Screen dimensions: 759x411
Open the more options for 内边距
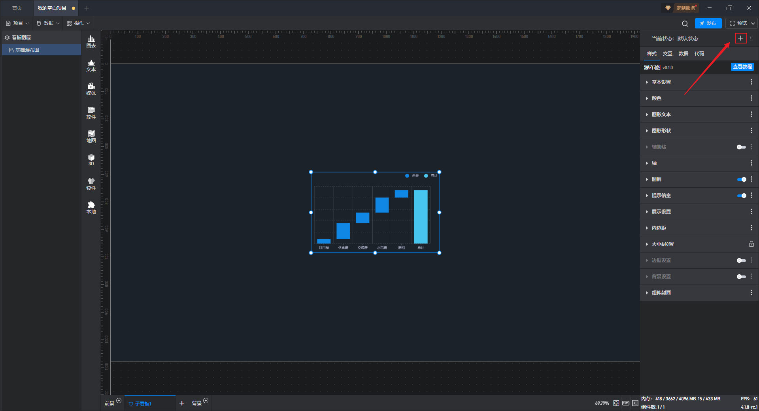coord(751,228)
